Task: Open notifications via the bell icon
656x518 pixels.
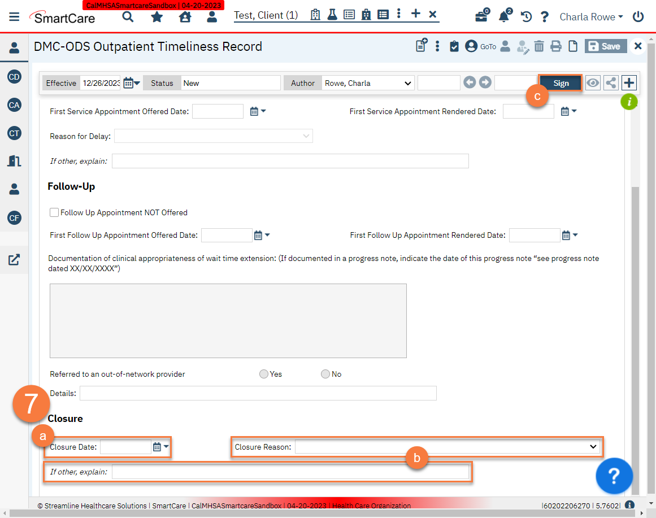Action: tap(503, 16)
